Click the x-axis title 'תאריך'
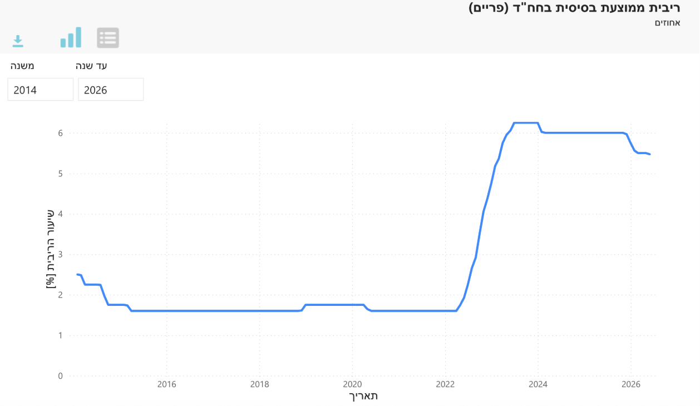This screenshot has height=406, width=700. pos(362,396)
